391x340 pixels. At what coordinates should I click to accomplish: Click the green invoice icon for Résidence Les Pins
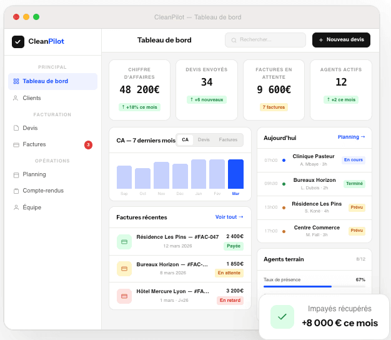point(124,242)
